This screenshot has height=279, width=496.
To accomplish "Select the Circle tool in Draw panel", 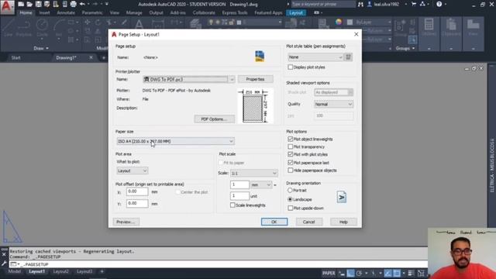I will click(x=42, y=28).
